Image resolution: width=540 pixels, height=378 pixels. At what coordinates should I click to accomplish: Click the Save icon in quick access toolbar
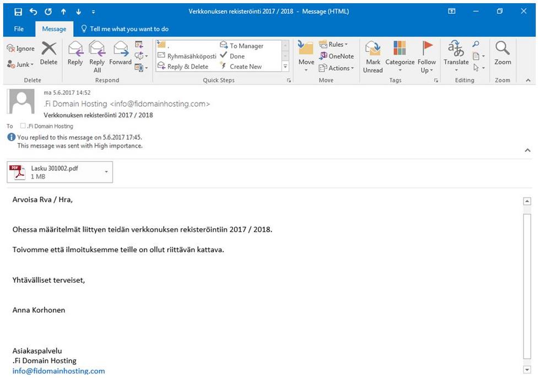(x=18, y=12)
